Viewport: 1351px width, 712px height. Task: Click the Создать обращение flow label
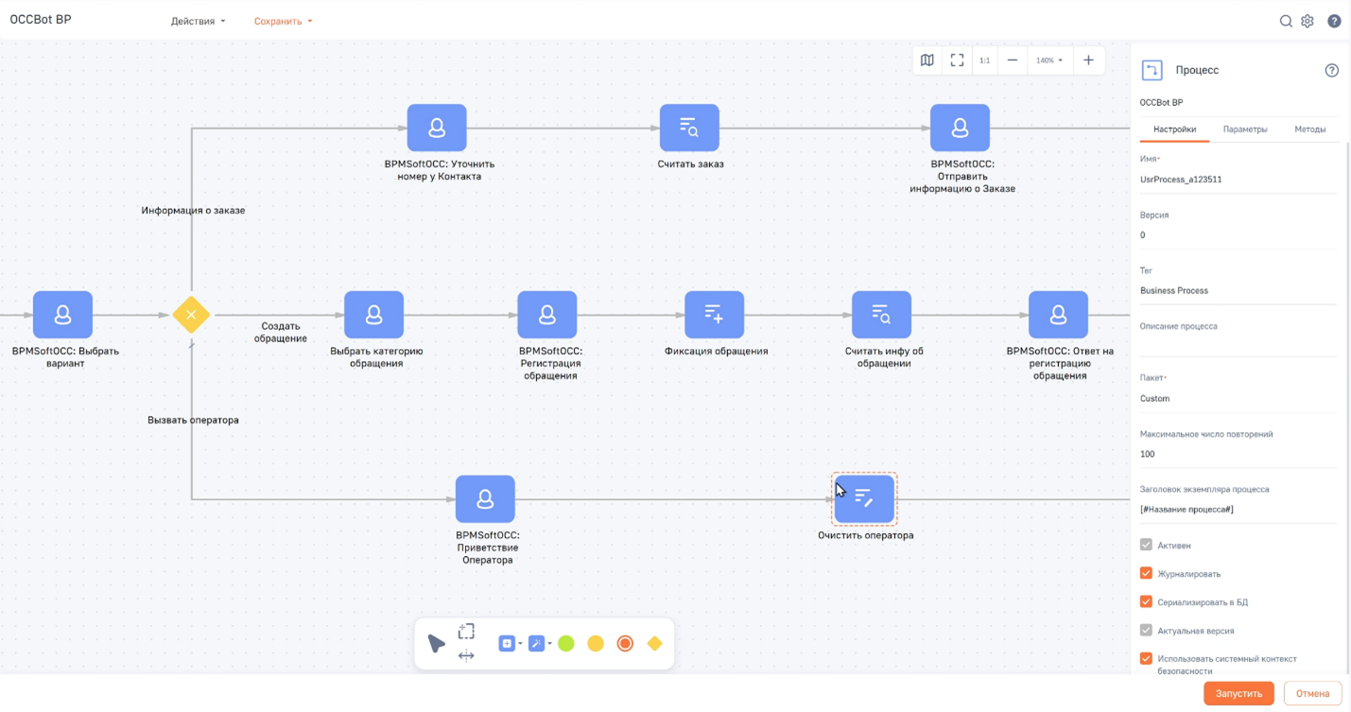(x=281, y=332)
